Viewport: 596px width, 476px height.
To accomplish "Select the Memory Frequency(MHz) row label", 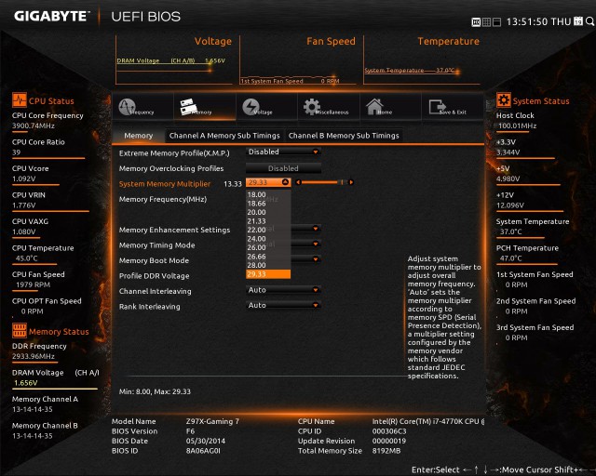I will point(163,199).
